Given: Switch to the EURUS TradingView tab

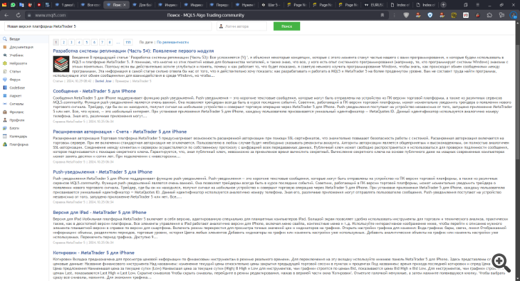Looking at the screenshot, I should 374,5.
